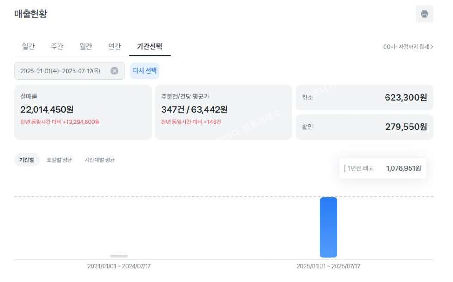Switch to the 주간 tab

pyautogui.click(x=57, y=46)
